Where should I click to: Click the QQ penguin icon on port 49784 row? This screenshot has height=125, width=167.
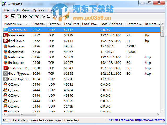point(5,90)
